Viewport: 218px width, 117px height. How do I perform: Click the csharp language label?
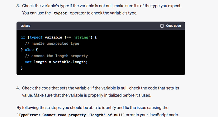[x=25, y=26]
